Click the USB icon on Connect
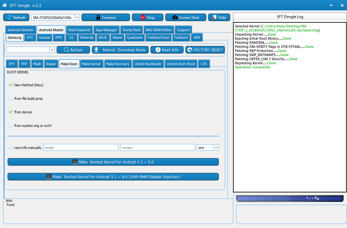Screen dimensions: 347x228 click(98, 18)
